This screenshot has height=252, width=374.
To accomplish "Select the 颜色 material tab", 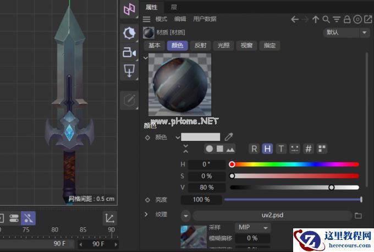I will click(x=177, y=45).
